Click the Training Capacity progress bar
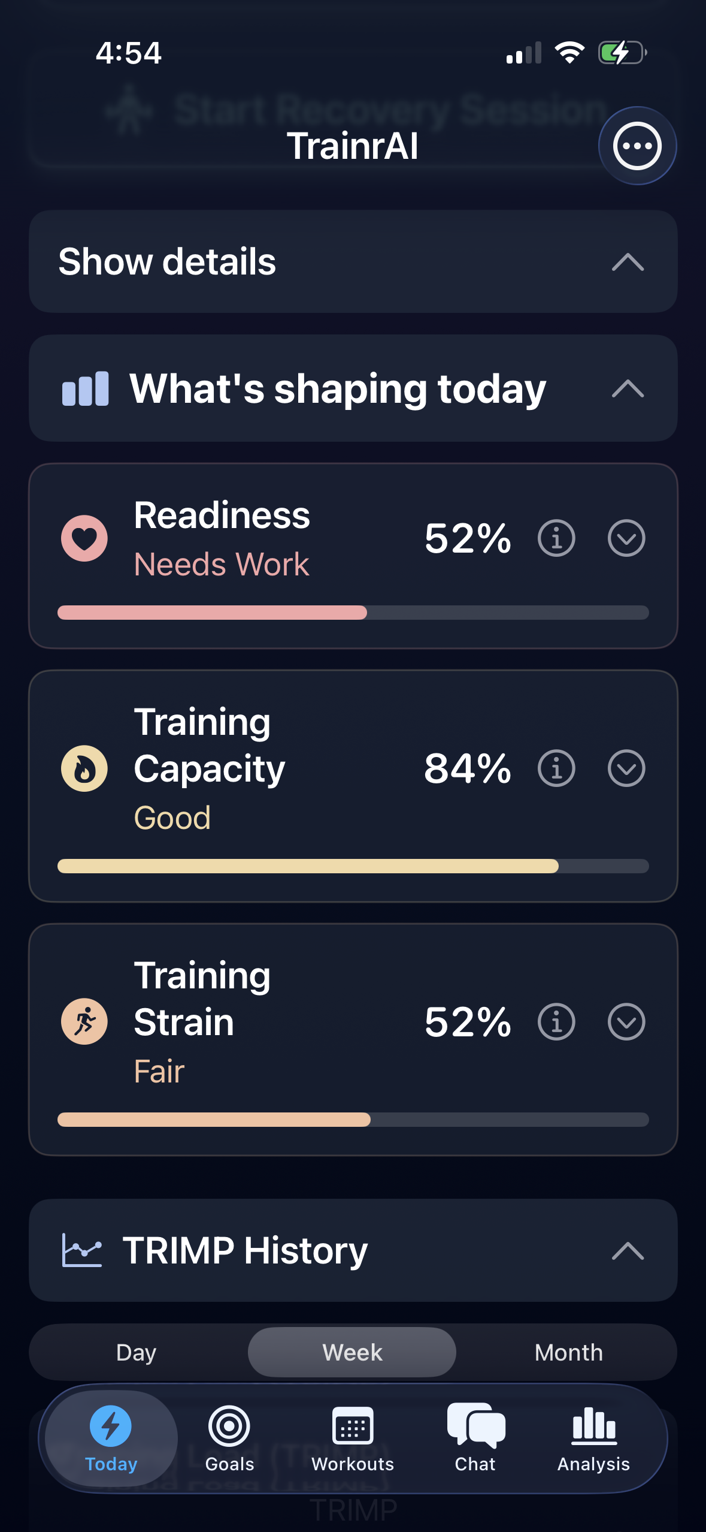Image resolution: width=706 pixels, height=1532 pixels. coord(353,866)
